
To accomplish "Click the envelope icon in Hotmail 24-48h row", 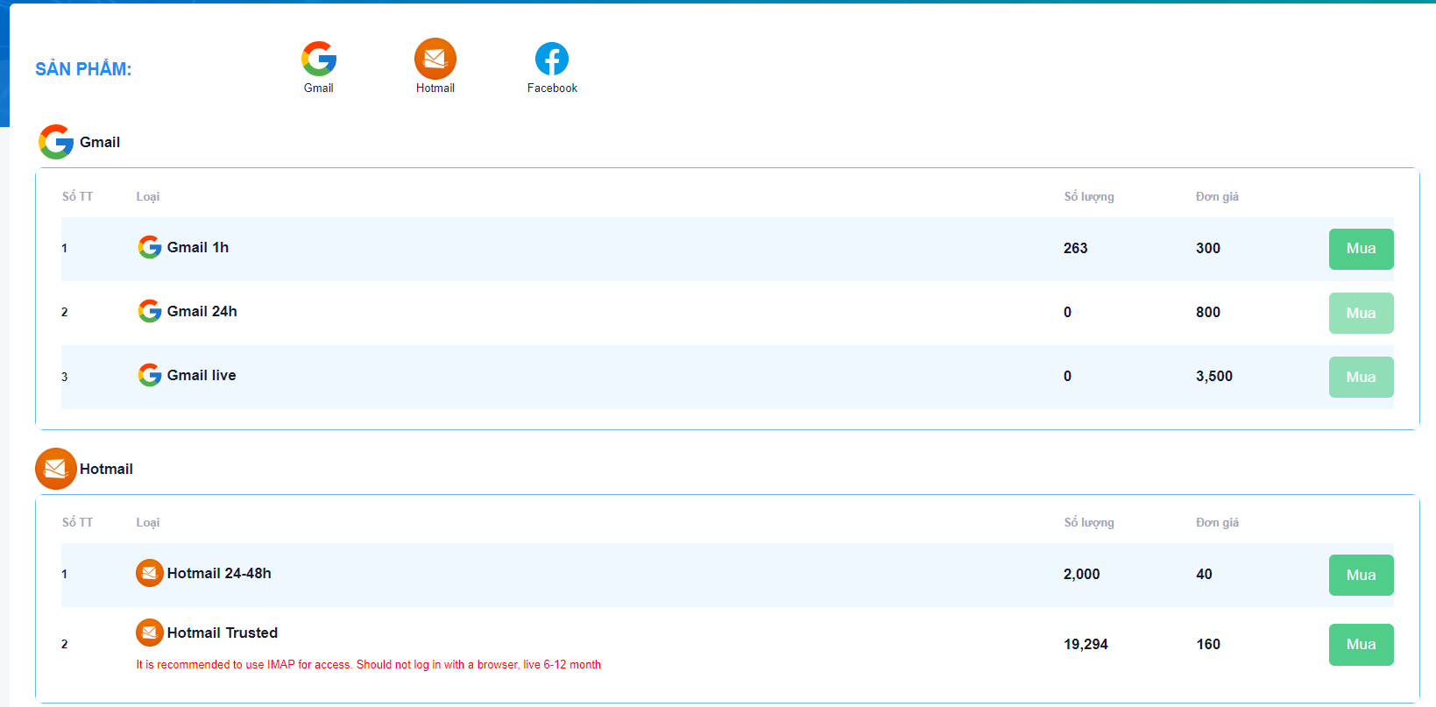I will coord(150,573).
